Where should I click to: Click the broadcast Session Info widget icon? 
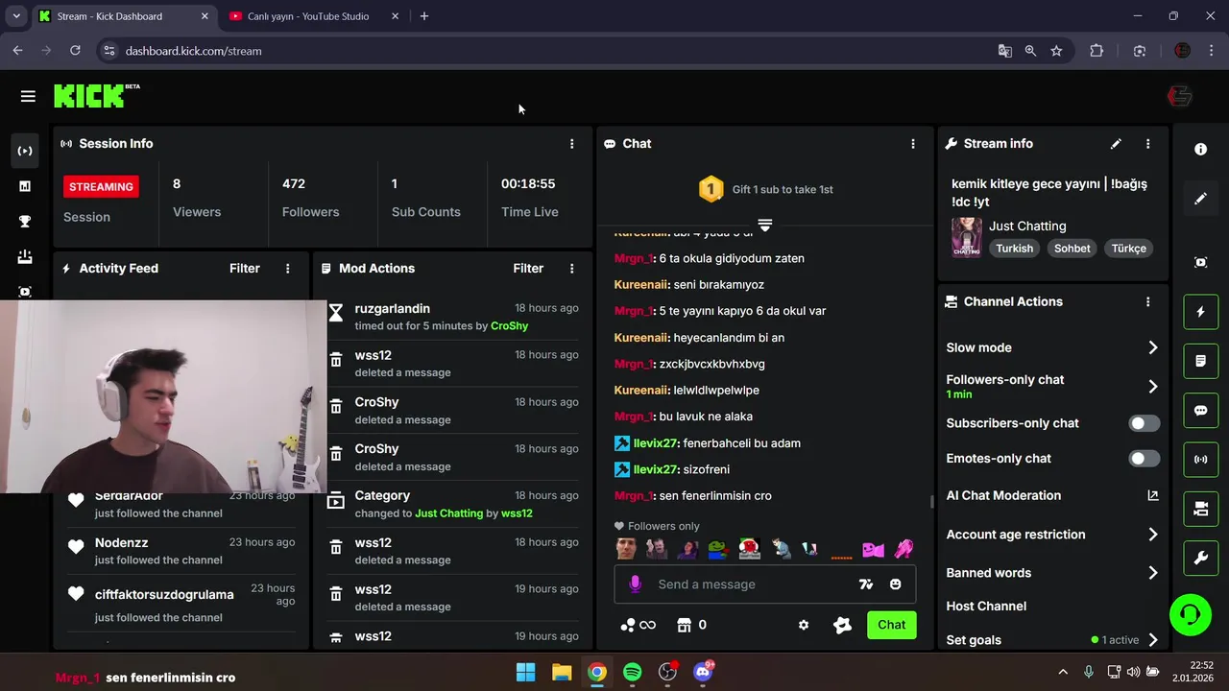1200,460
